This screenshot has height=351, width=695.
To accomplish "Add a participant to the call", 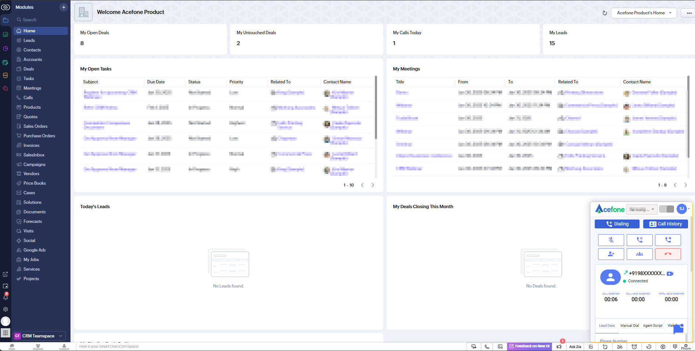I will pyautogui.click(x=611, y=254).
